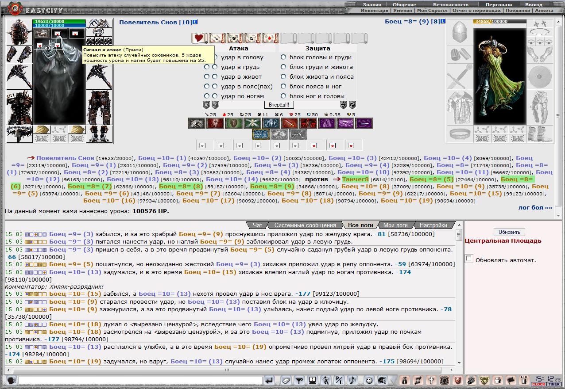Click the CLOCK label under the time
The width and height of the screenshot is (565, 389).
pyautogui.click(x=538, y=384)
